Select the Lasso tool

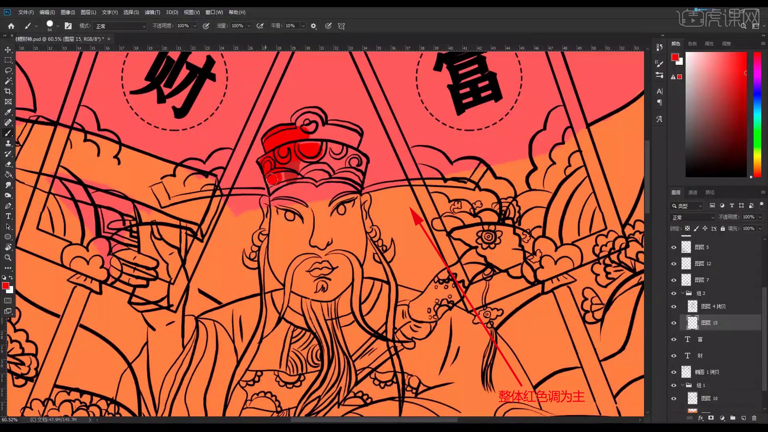pos(8,70)
